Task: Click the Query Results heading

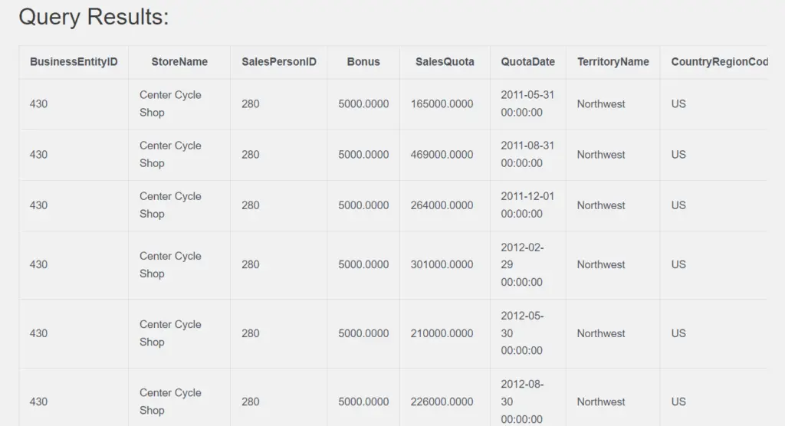Action: coord(94,17)
